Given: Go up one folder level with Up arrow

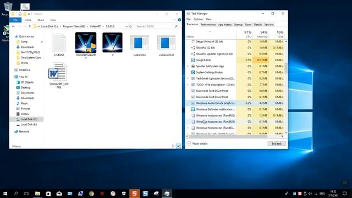Looking at the screenshot, I should click(30, 26).
